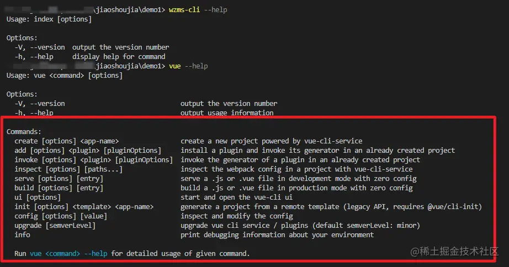
Task: Click 'config [options] [value]' command
Action: [61, 216]
